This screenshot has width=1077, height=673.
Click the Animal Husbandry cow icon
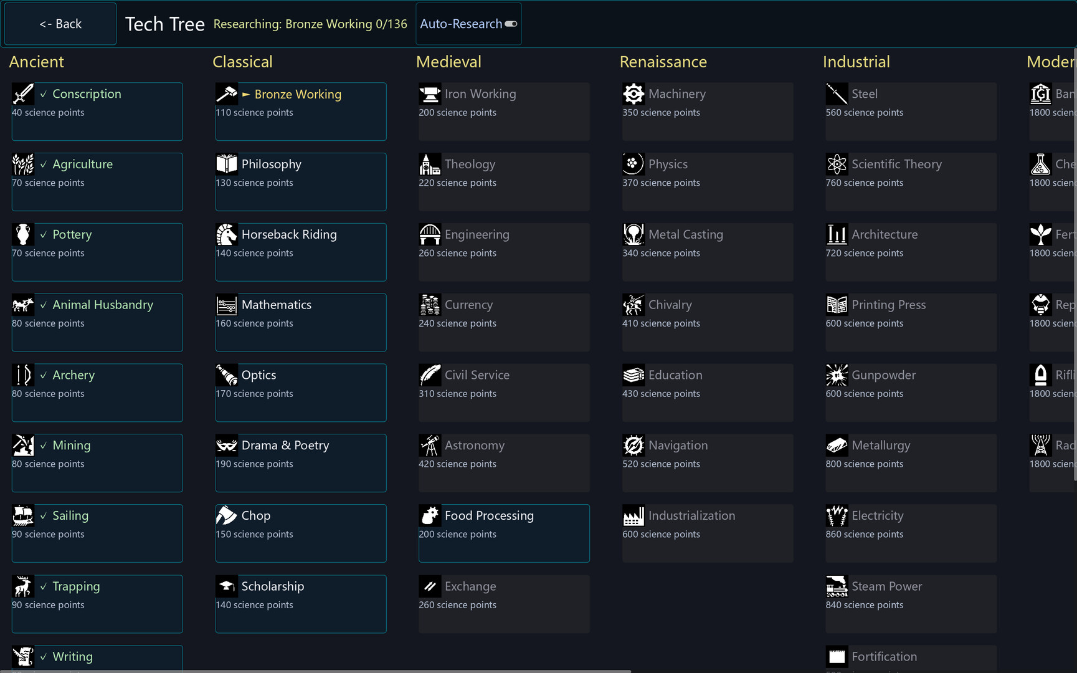pyautogui.click(x=23, y=305)
